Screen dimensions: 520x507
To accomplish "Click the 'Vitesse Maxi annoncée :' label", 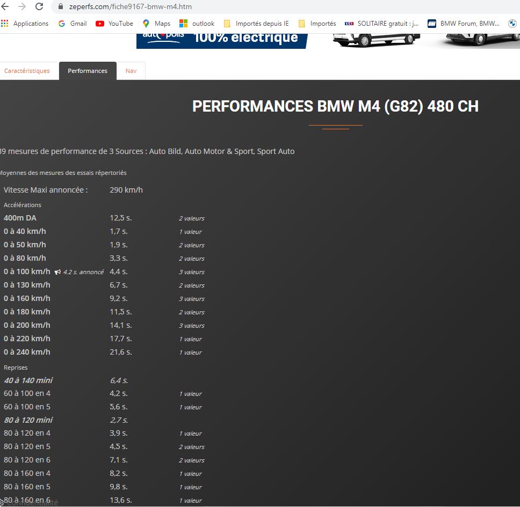I will [x=46, y=190].
